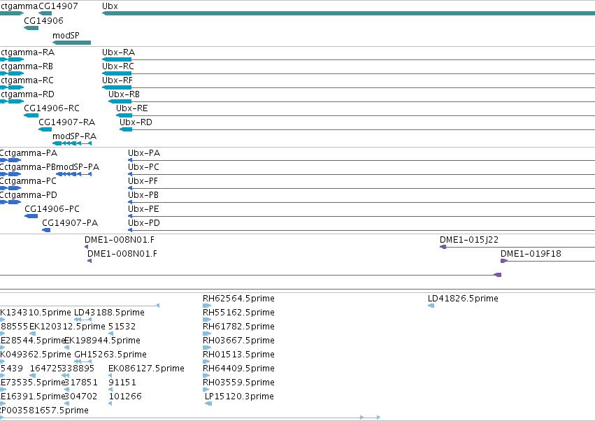595x421 pixels.
Task: Click the LD43188.5prime EST label
Action: (x=109, y=313)
